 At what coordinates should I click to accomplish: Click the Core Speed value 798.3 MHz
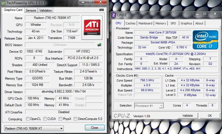coord(147,80)
